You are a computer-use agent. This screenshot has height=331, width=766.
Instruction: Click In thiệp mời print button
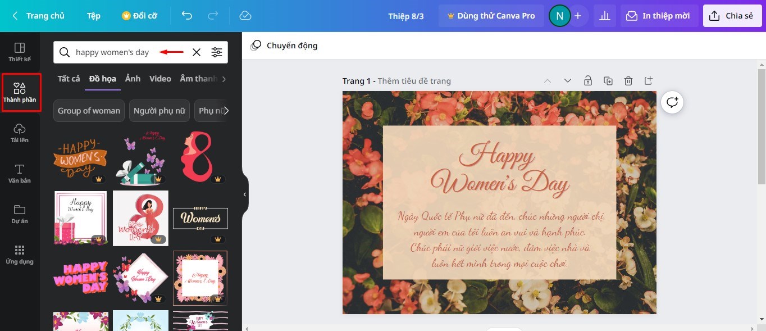tap(659, 16)
